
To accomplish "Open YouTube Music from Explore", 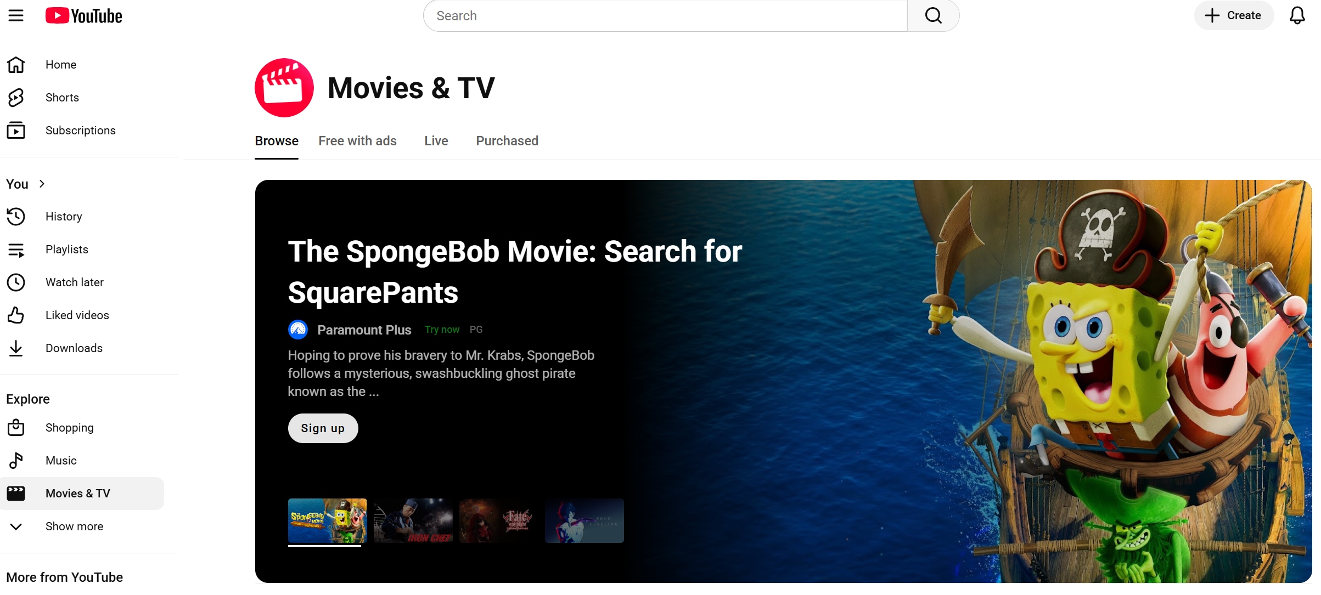I will 61,460.
